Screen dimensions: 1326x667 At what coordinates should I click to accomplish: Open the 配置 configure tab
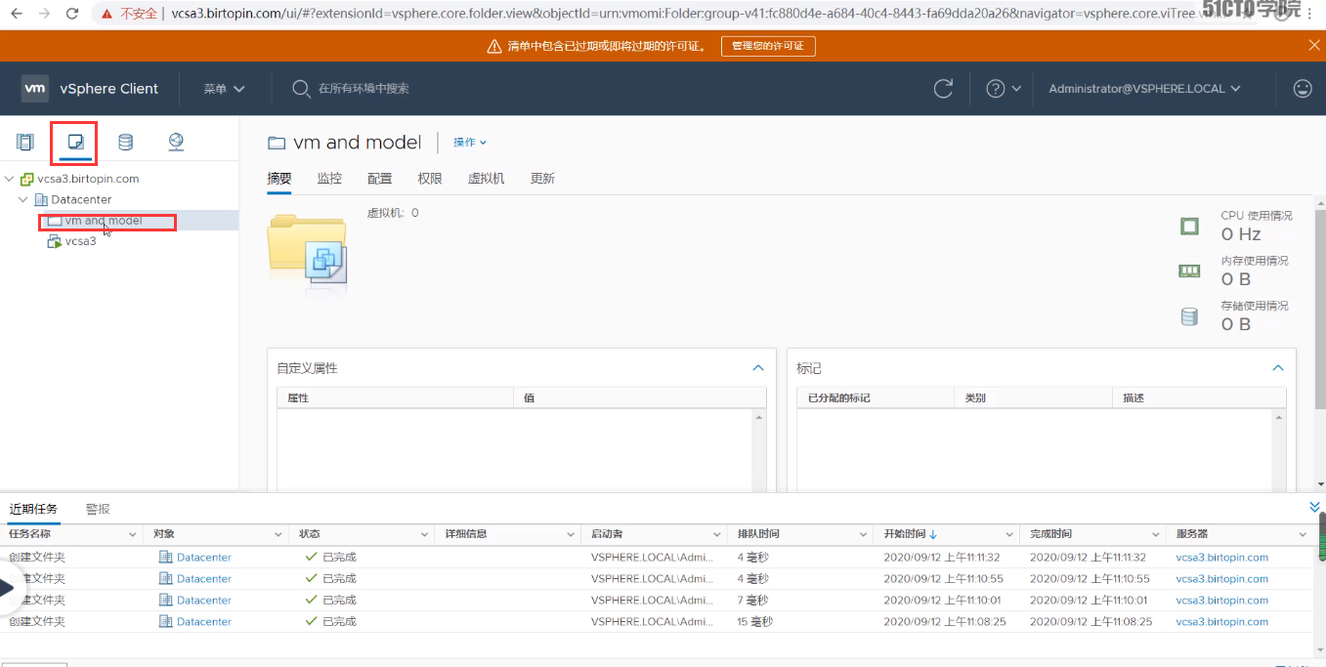pos(379,178)
